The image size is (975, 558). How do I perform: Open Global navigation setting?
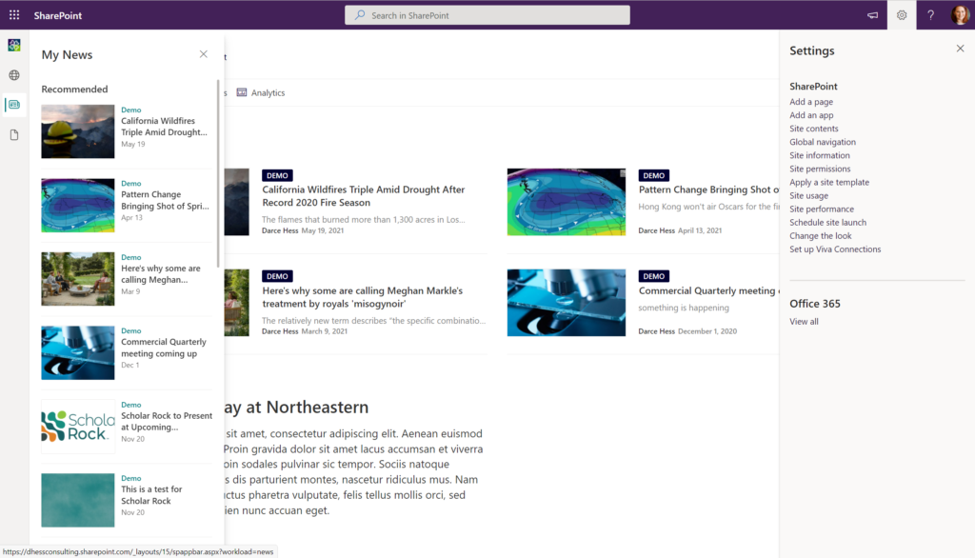[822, 142]
